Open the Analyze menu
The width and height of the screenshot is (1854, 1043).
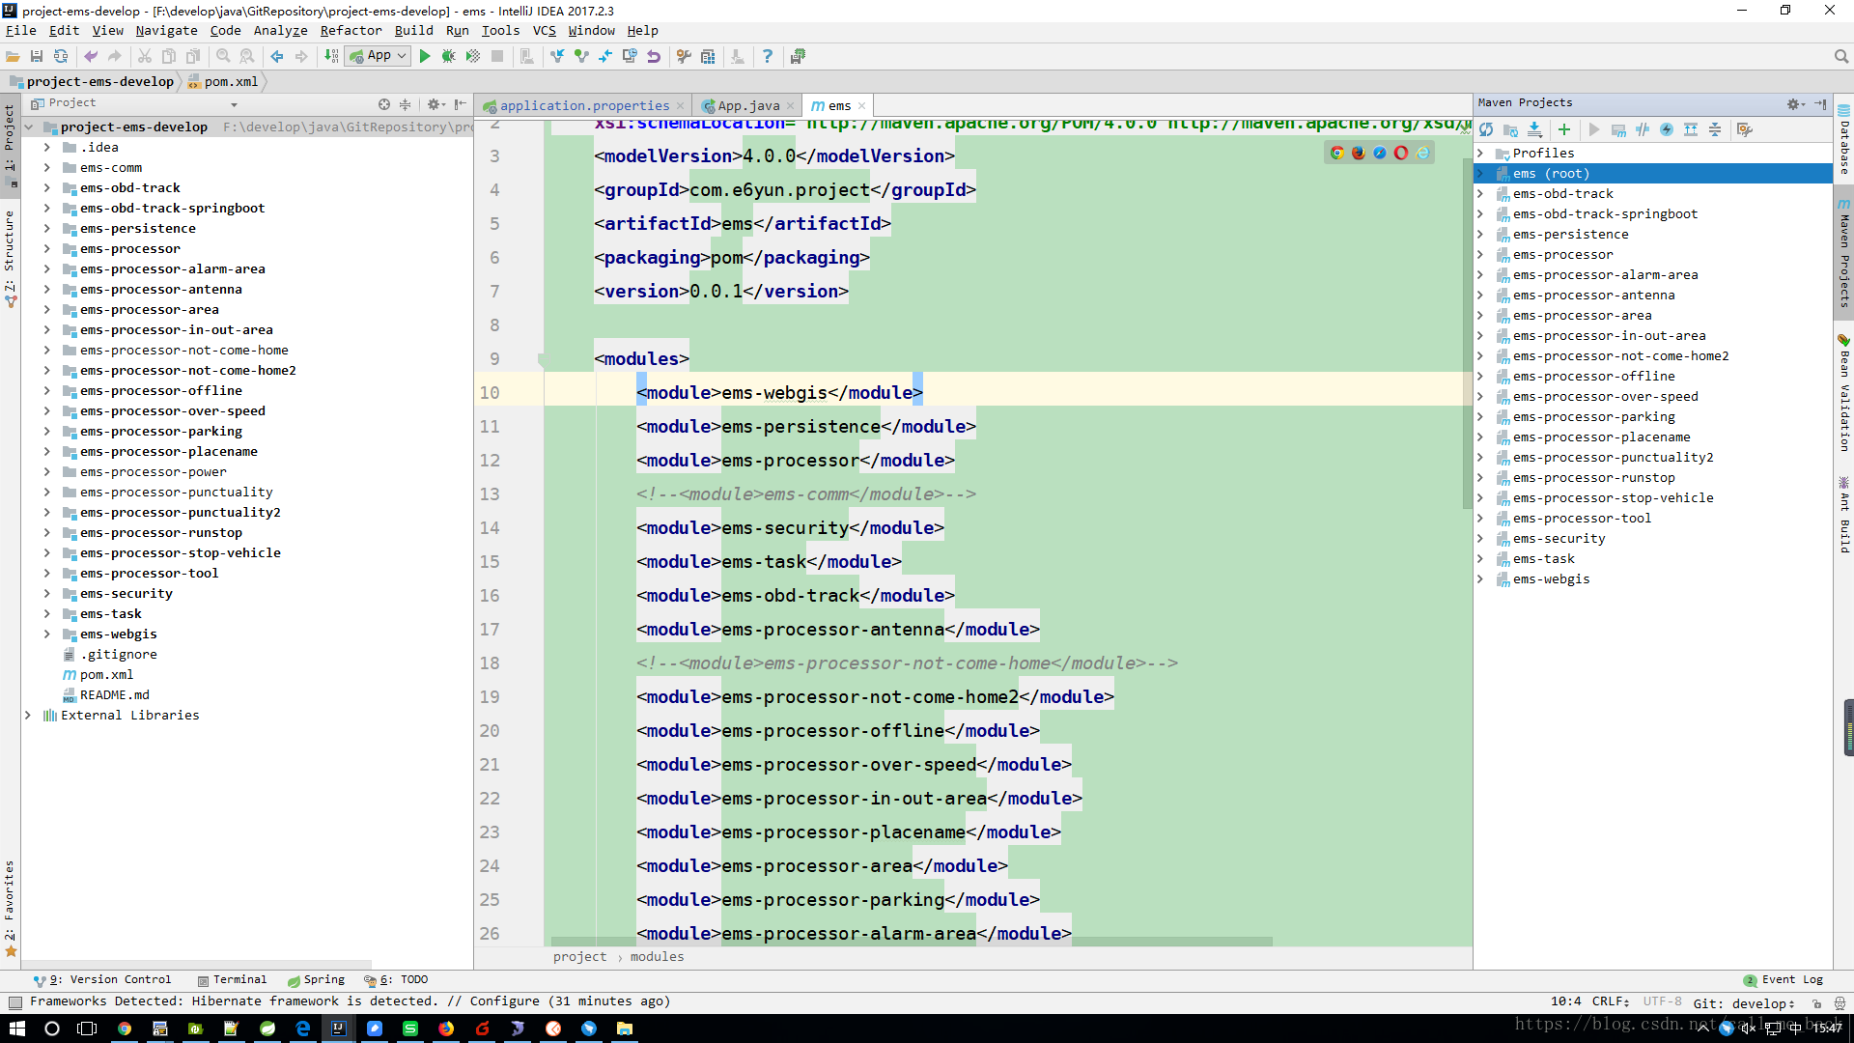tap(280, 30)
